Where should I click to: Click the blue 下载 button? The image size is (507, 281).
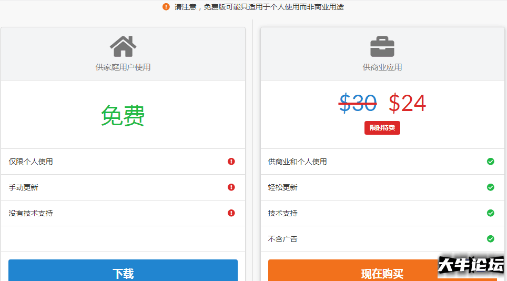[x=123, y=270]
